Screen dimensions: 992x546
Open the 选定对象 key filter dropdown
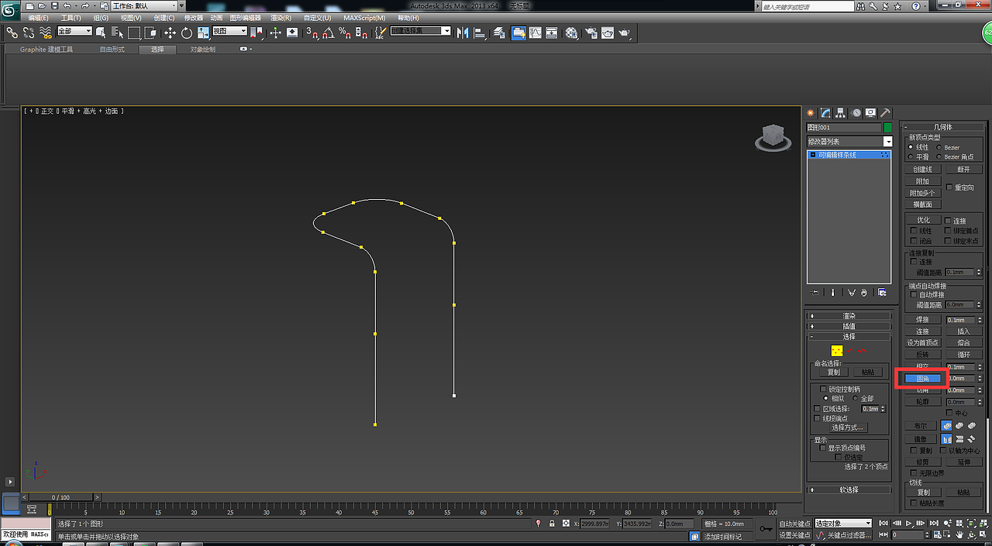(x=843, y=523)
